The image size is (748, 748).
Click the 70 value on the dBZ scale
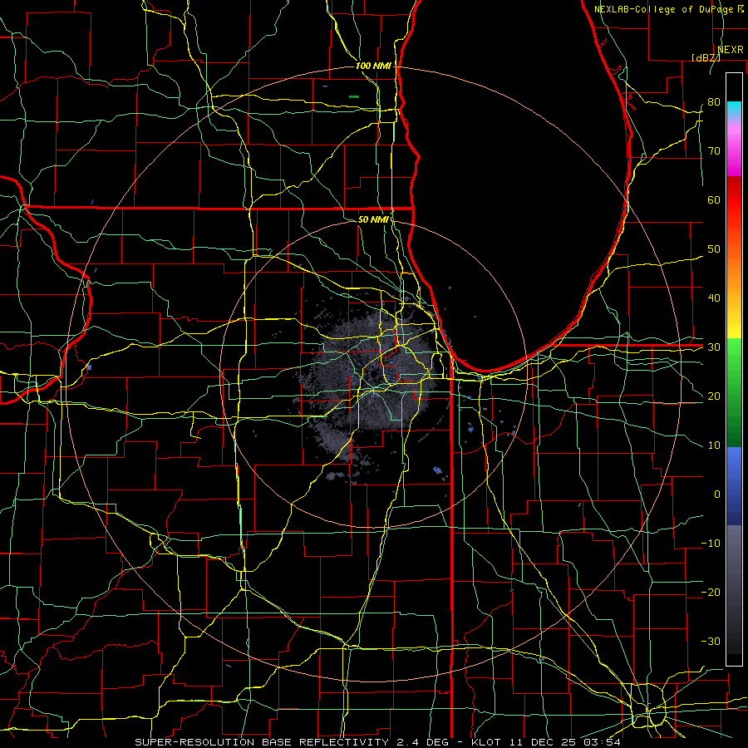[x=714, y=150]
